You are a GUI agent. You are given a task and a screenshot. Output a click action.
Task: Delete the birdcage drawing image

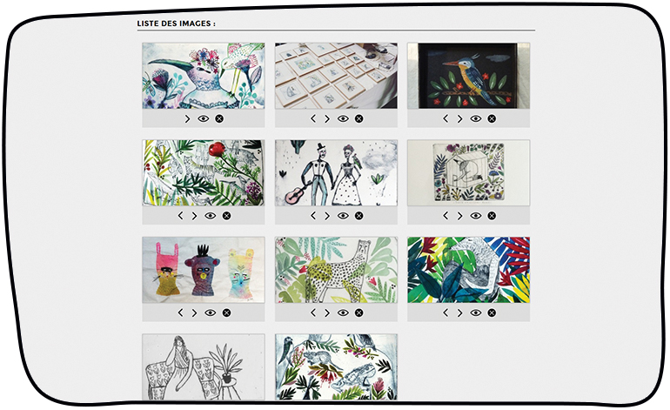click(x=492, y=216)
